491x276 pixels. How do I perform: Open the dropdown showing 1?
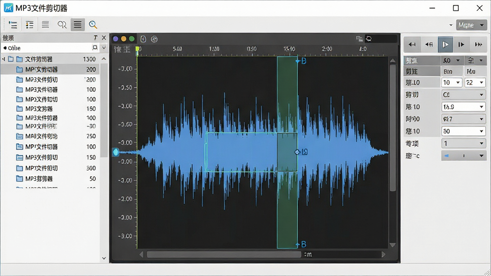click(x=464, y=143)
